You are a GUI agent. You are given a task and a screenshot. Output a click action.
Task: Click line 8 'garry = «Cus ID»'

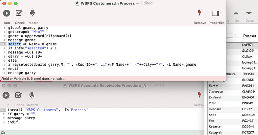25,56
